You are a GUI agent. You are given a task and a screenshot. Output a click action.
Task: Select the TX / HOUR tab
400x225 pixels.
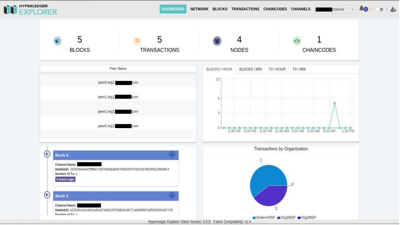pos(277,69)
